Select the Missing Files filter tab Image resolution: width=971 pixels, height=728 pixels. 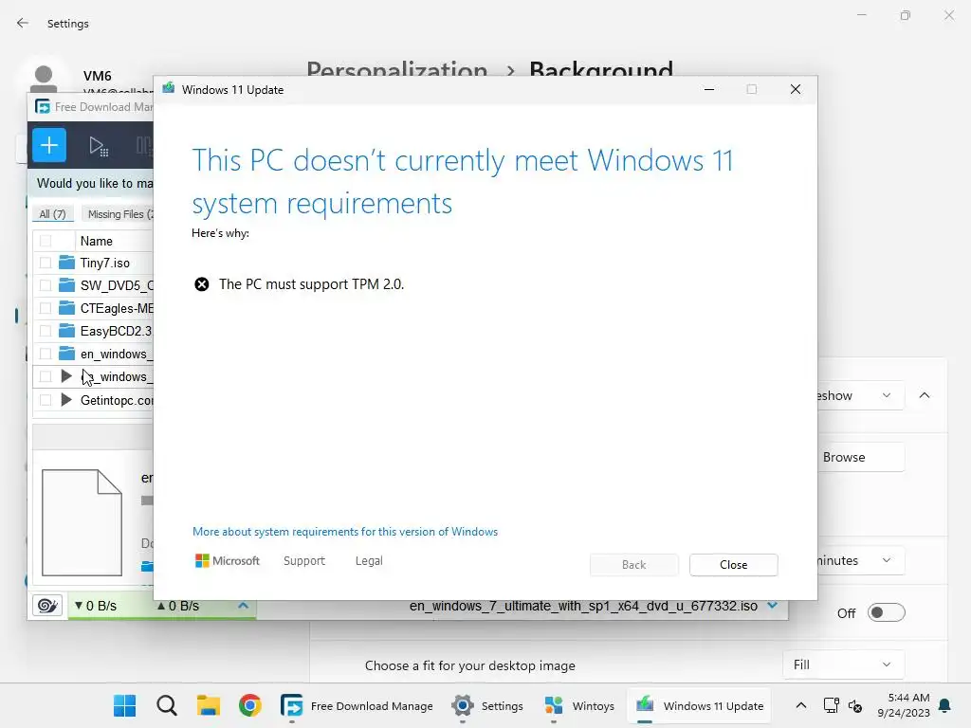click(118, 214)
